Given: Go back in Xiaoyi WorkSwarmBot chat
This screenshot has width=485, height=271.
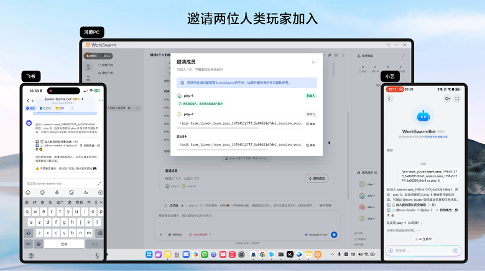Looking at the screenshot, I should [x=389, y=99].
